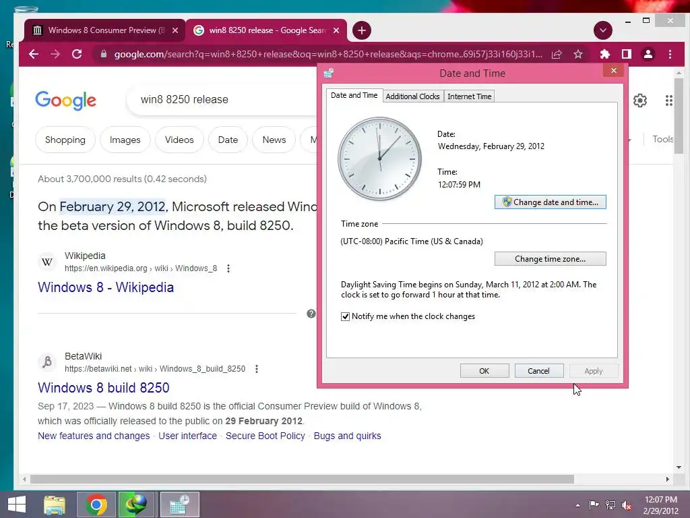Open the Chrome profile icon
Image resolution: width=690 pixels, height=518 pixels.
tap(648, 54)
